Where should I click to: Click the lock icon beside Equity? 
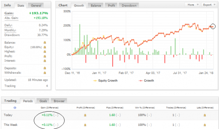tap(45, 47)
